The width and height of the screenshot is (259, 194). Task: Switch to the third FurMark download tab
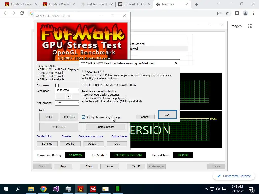(97, 4)
